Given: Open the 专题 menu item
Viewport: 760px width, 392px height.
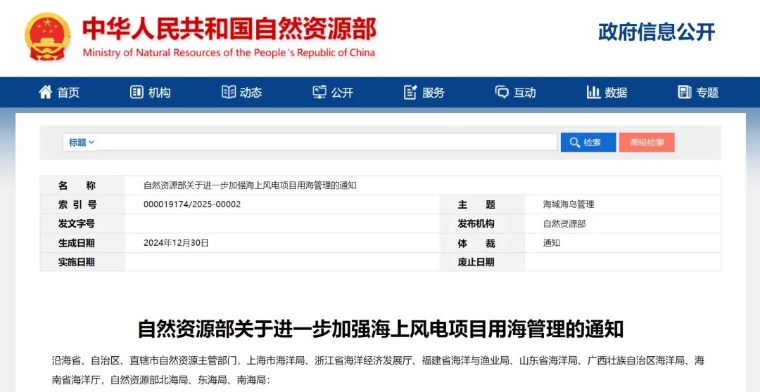Looking at the screenshot, I should pyautogui.click(x=708, y=93).
